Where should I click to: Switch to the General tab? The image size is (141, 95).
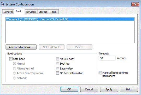point(8,12)
